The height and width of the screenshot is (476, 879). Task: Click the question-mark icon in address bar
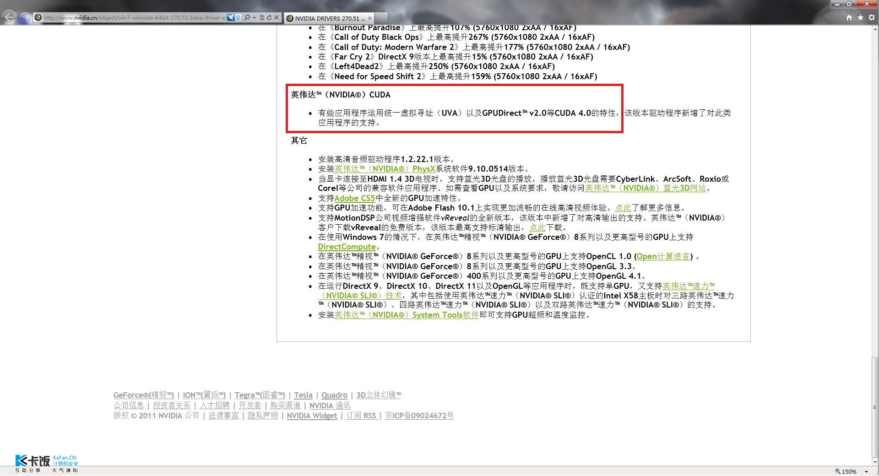click(x=238, y=18)
